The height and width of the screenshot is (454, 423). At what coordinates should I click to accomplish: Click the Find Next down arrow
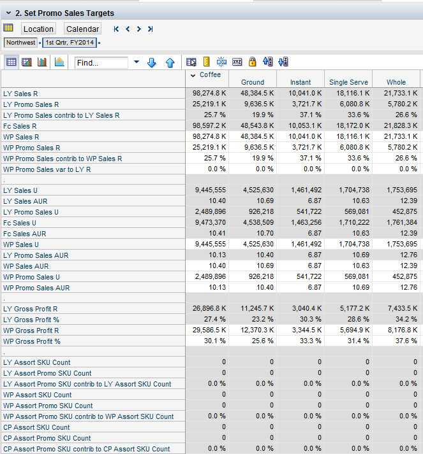(x=152, y=62)
